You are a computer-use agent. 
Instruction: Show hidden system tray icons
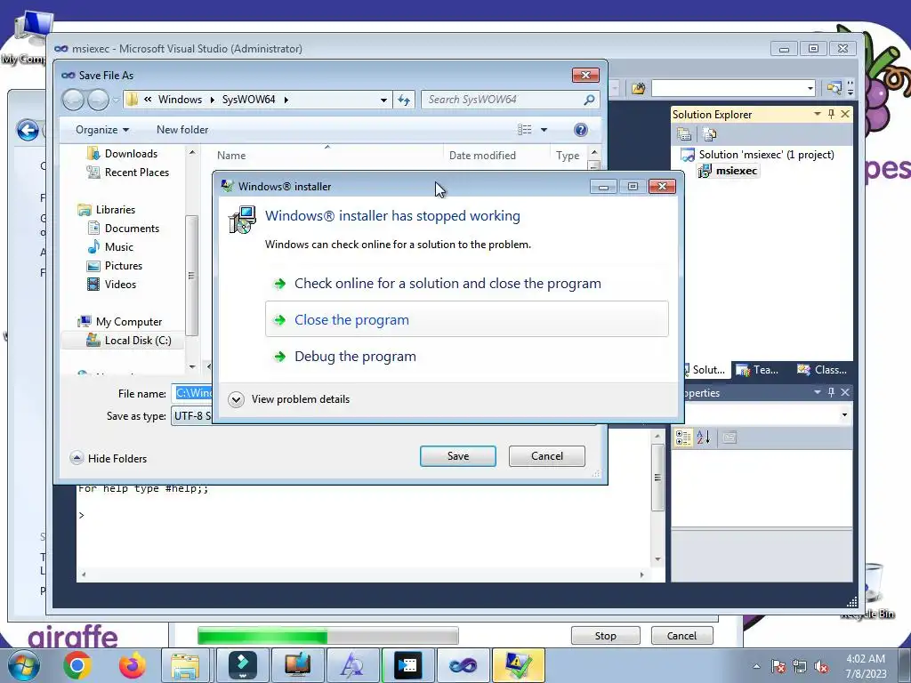(756, 667)
